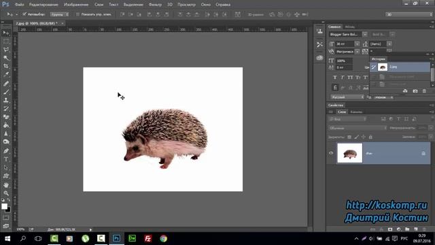Viewport: 435px width, 245px height.
Task: Click the background color swatch
Action: pos(8,210)
